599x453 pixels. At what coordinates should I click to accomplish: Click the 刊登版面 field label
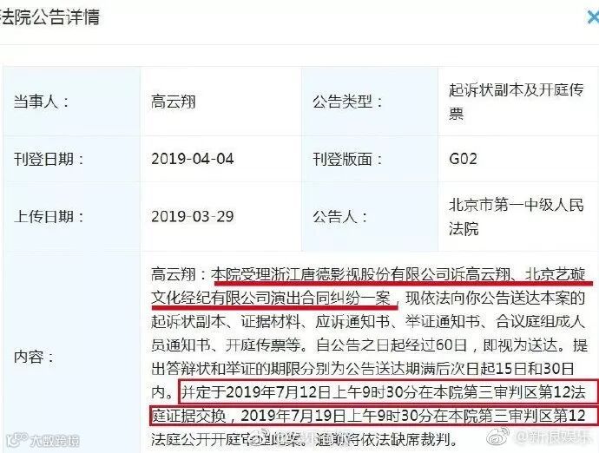coord(347,159)
